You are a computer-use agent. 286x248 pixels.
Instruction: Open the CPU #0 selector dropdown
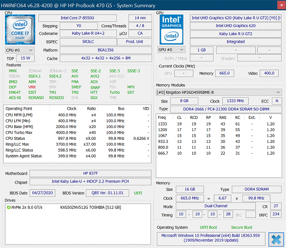point(20,50)
